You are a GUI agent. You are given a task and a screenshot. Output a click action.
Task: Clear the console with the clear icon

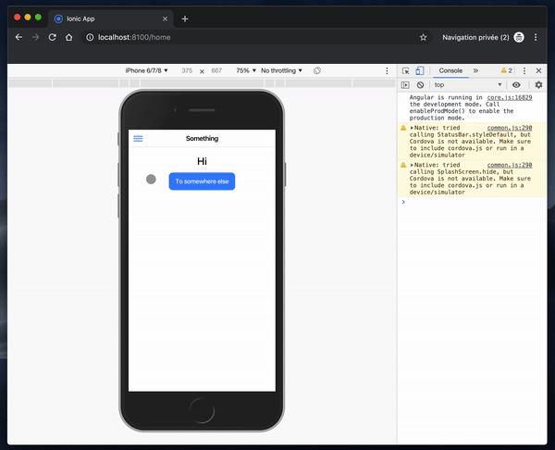coord(420,85)
